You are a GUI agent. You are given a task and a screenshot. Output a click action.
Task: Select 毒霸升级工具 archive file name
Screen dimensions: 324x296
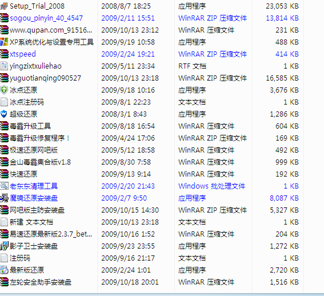coord(30,126)
